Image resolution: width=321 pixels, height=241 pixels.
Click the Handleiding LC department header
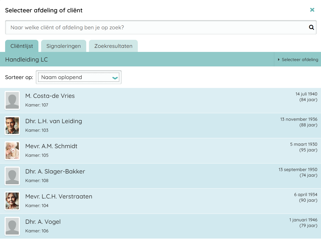tap(27, 59)
